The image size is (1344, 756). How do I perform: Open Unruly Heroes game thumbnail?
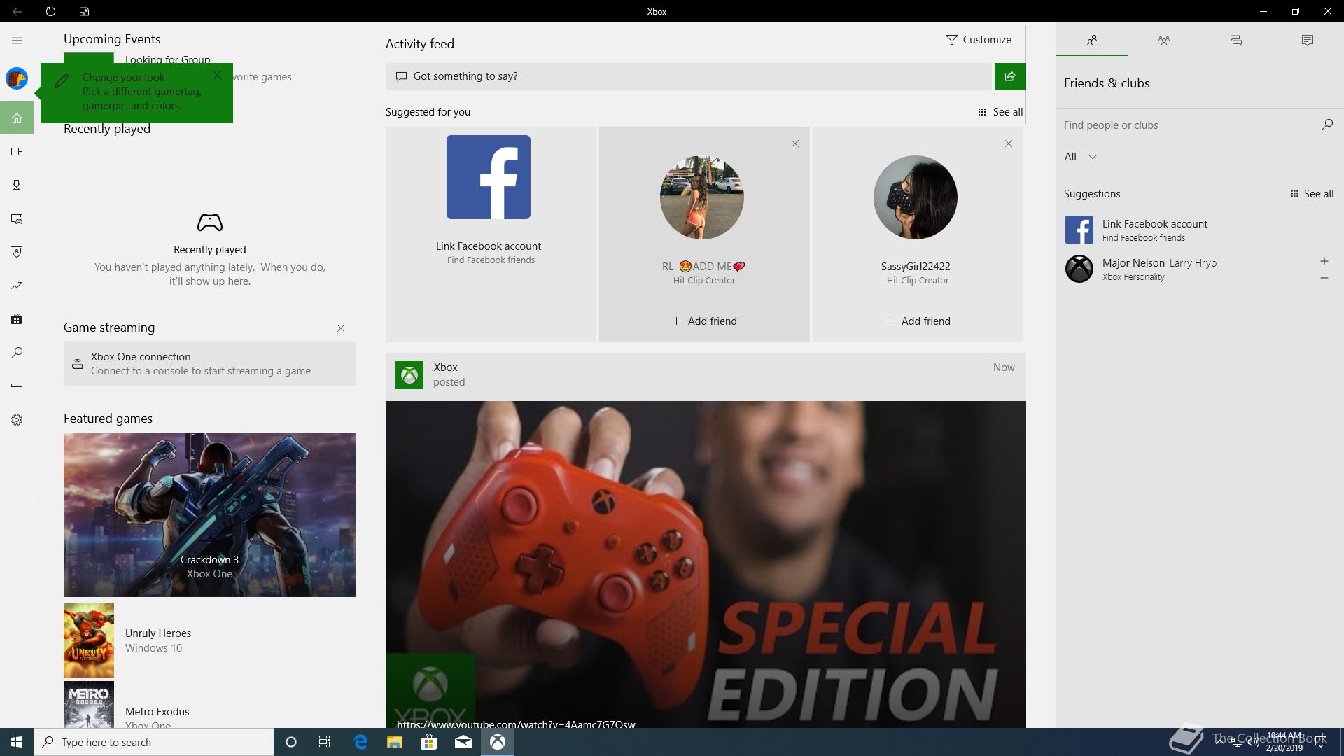[x=89, y=640]
